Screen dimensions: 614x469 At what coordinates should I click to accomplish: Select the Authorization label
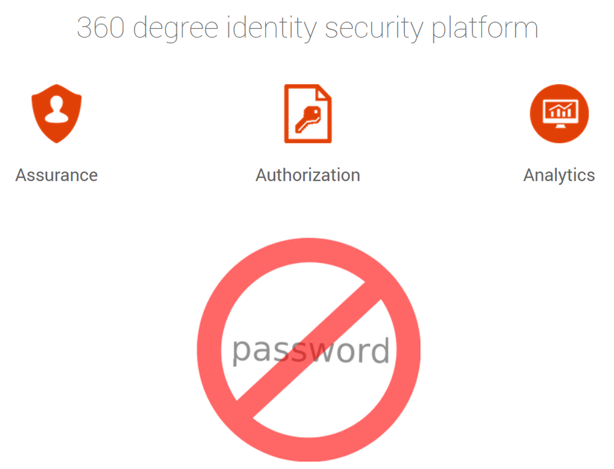point(308,175)
